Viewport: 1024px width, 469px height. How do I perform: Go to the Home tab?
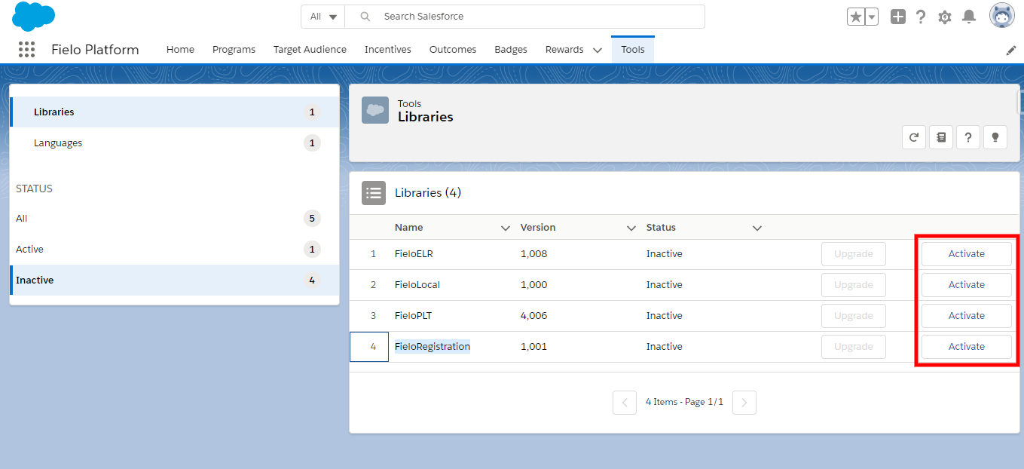coord(180,50)
